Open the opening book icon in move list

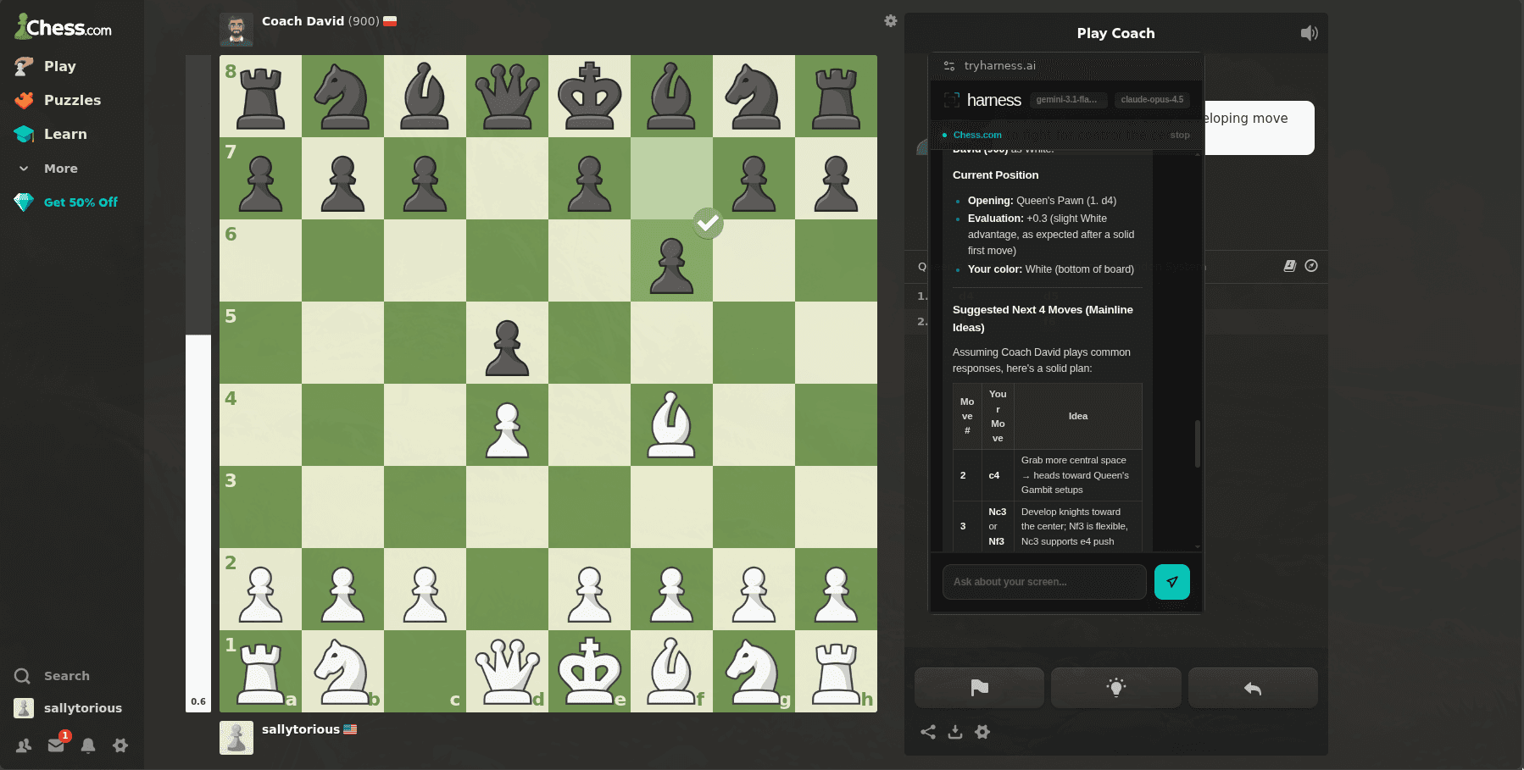[1290, 266]
